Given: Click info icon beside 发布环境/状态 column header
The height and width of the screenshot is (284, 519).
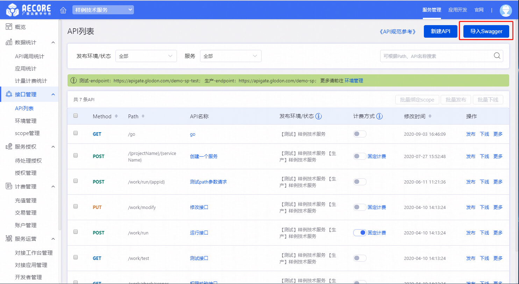Looking at the screenshot, I should [319, 116].
